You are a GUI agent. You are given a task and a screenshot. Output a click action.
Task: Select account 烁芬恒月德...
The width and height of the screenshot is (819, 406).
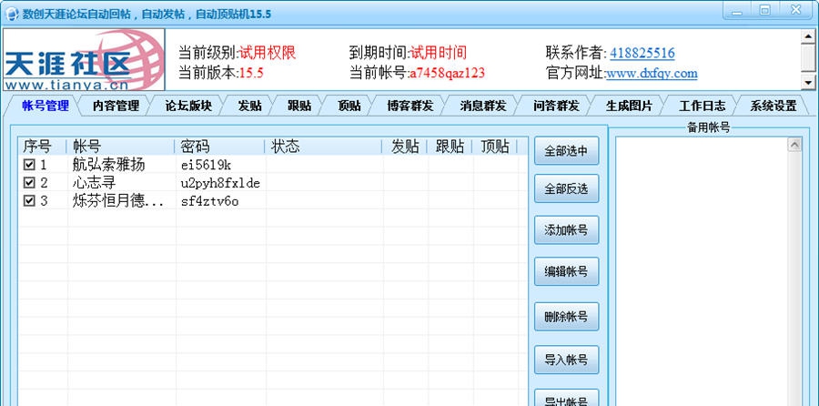[118, 201]
